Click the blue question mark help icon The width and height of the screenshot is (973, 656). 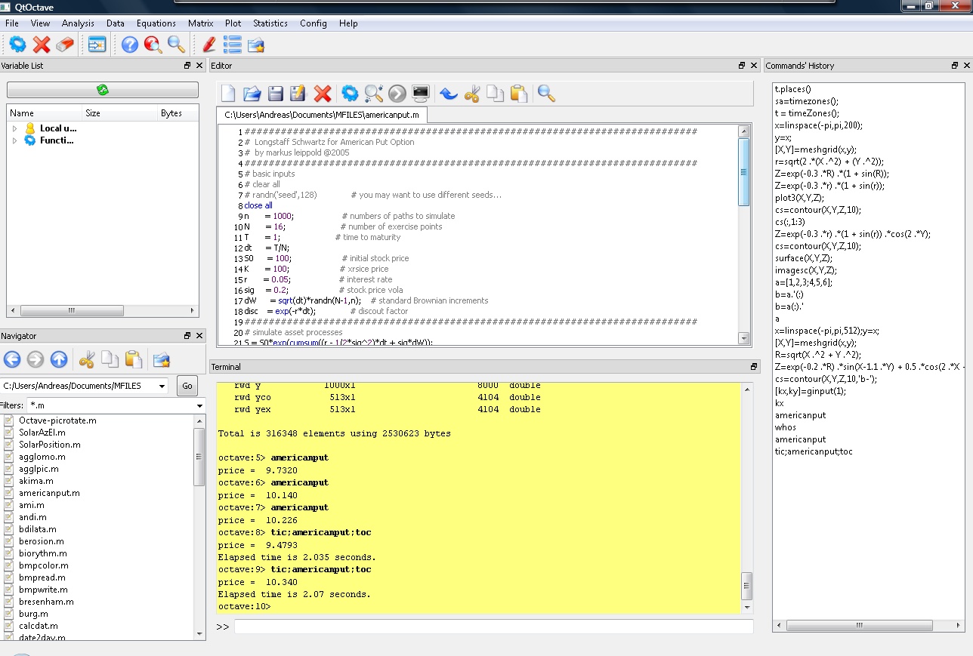(x=130, y=45)
